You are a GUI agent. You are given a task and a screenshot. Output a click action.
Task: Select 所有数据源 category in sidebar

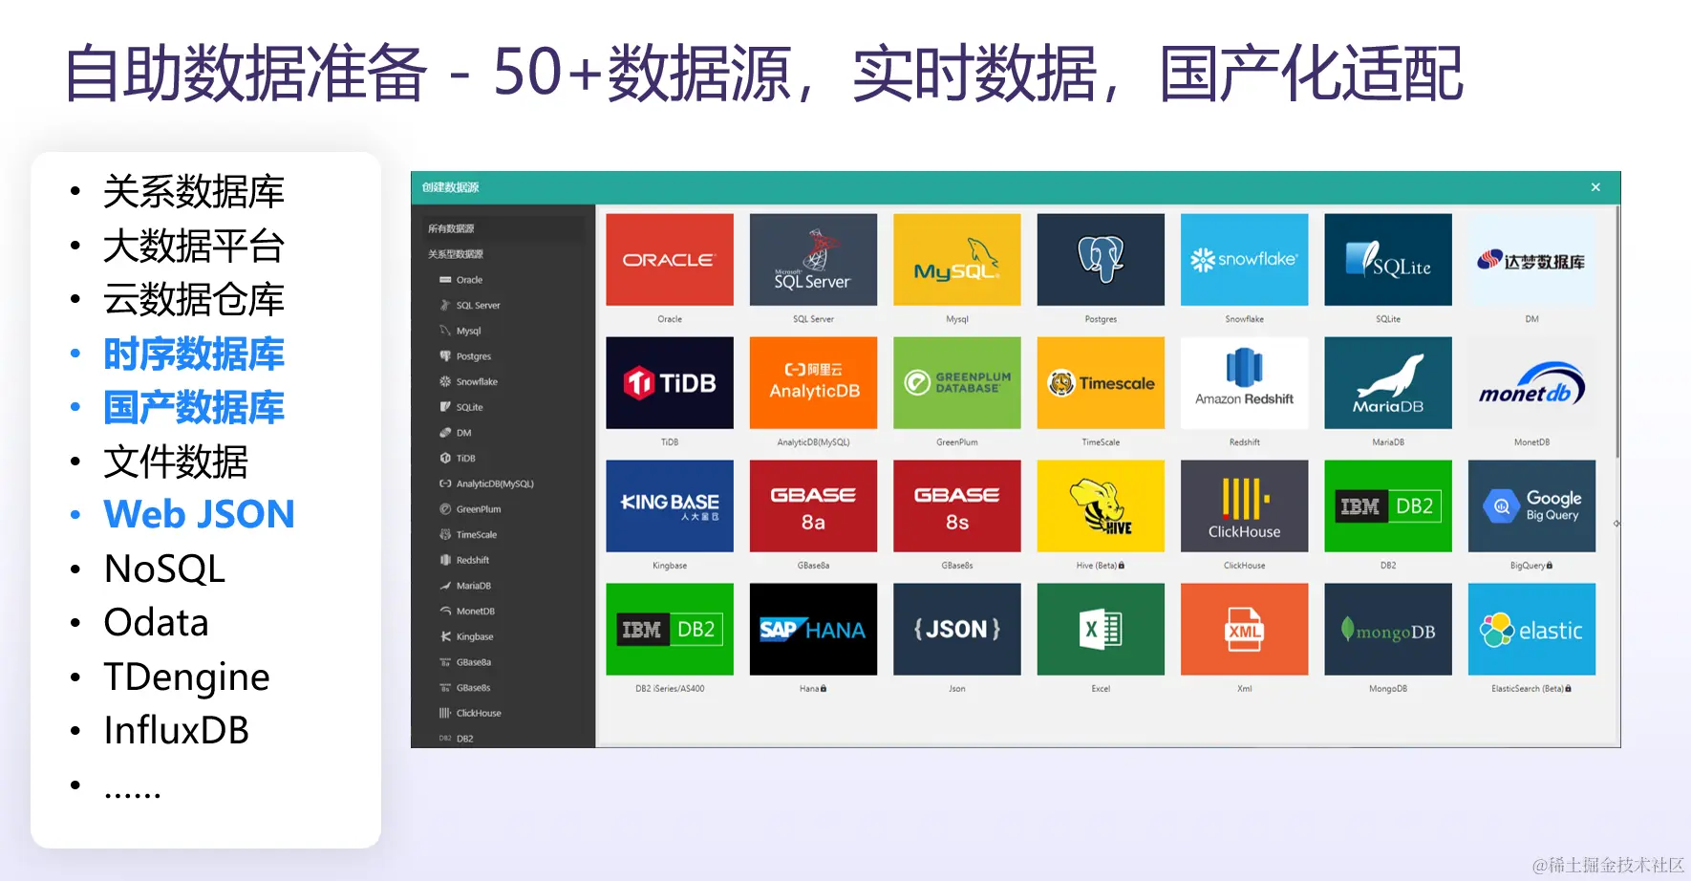point(503,228)
